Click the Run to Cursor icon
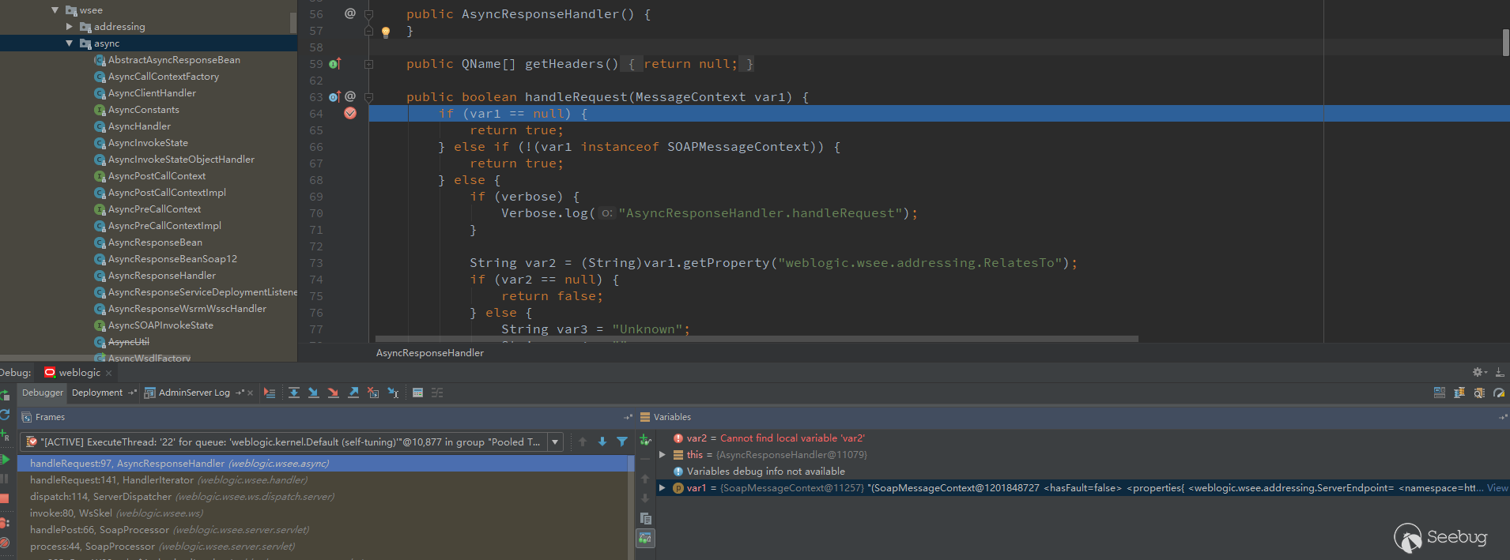Viewport: 1510px width, 560px height. tap(393, 393)
